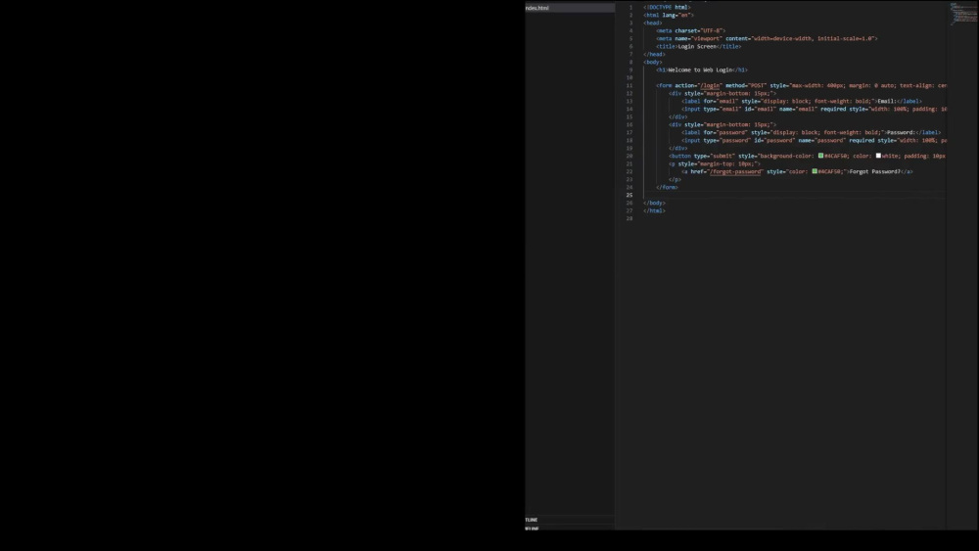This screenshot has height=551, width=979.
Task: Click line number 25 in the gutter
Action: pos(629,196)
